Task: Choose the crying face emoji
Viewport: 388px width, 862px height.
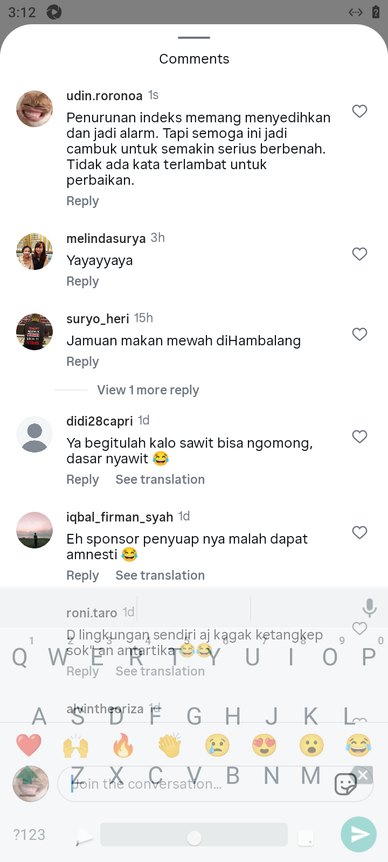Action: 217,746
